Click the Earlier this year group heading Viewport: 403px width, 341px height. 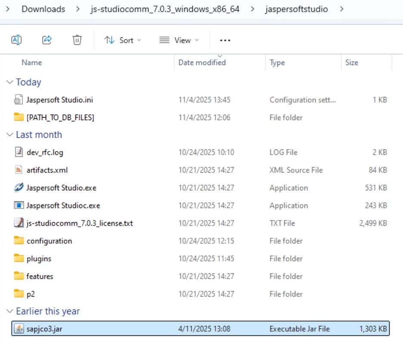(48, 311)
